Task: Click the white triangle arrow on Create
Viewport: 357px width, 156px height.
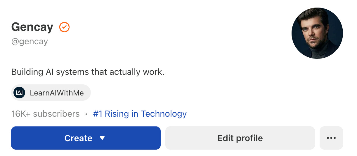Action: [102, 138]
